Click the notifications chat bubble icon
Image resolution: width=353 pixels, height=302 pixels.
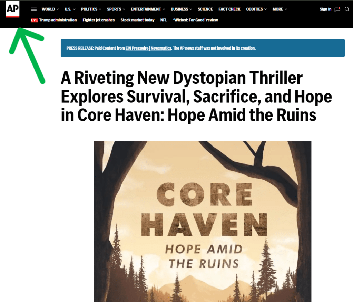[x=337, y=9]
